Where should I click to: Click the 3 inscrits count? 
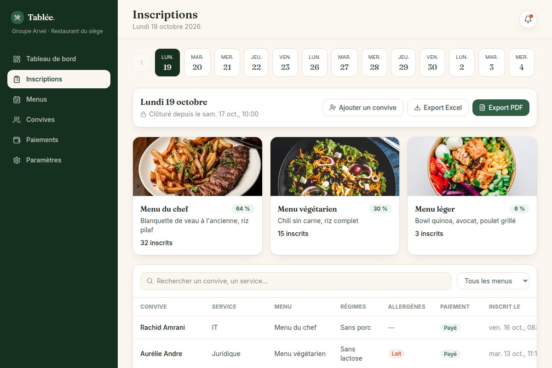(429, 234)
